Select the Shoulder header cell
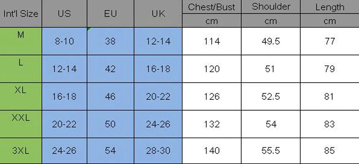This screenshot has height=164, width=359. click(271, 7)
